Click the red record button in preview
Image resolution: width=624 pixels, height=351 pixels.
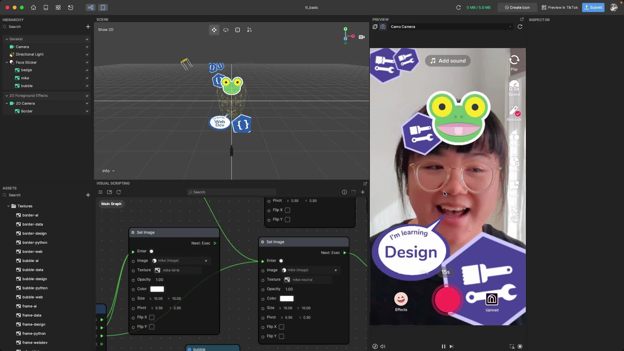tap(448, 300)
